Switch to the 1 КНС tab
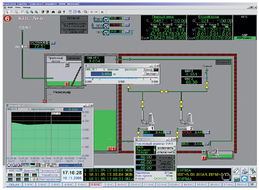 (29, 185)
